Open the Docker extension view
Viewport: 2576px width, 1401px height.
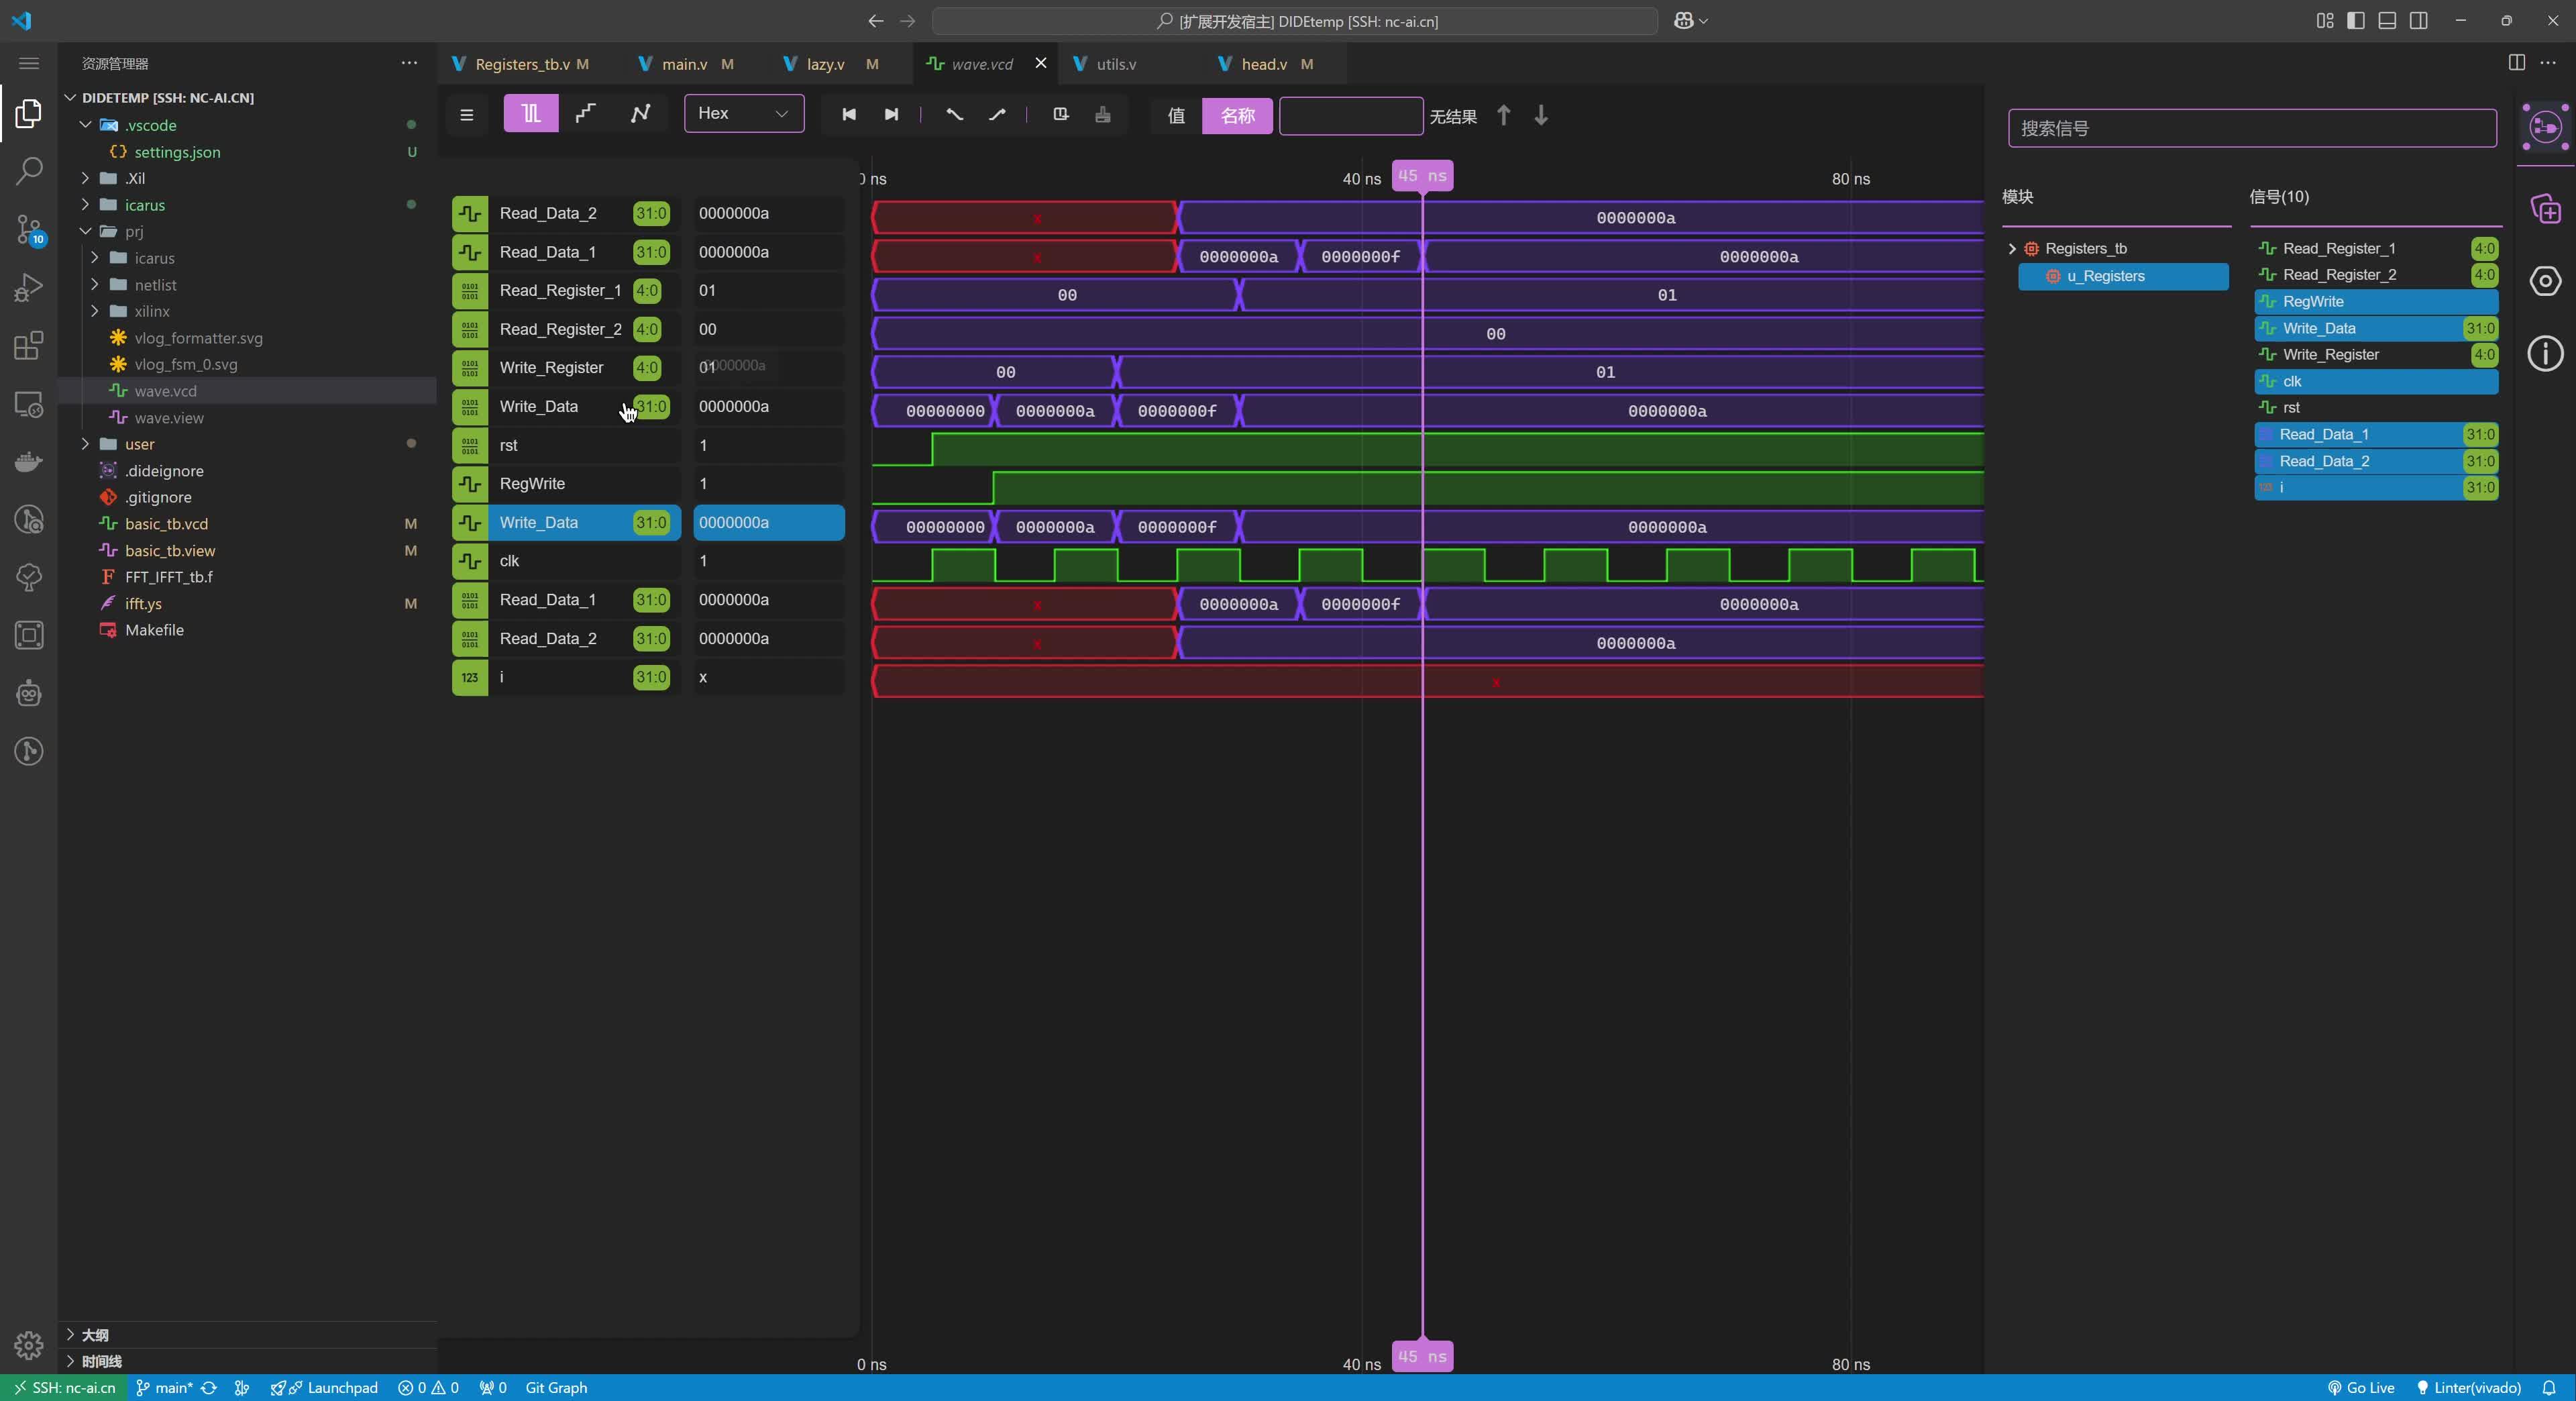point(28,461)
